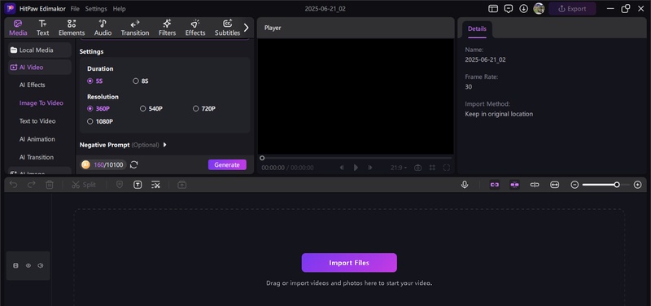
Task: Open AI Transition option
Action: [36, 157]
